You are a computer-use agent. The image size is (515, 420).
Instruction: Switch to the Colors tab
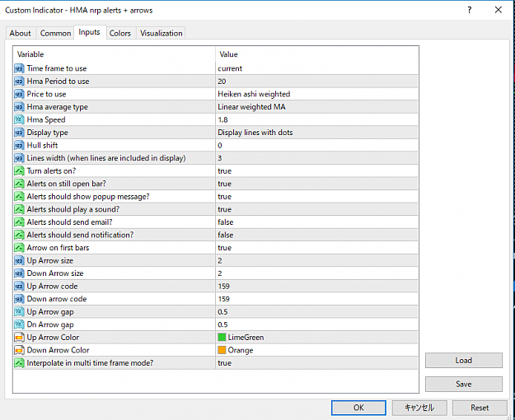tap(120, 33)
